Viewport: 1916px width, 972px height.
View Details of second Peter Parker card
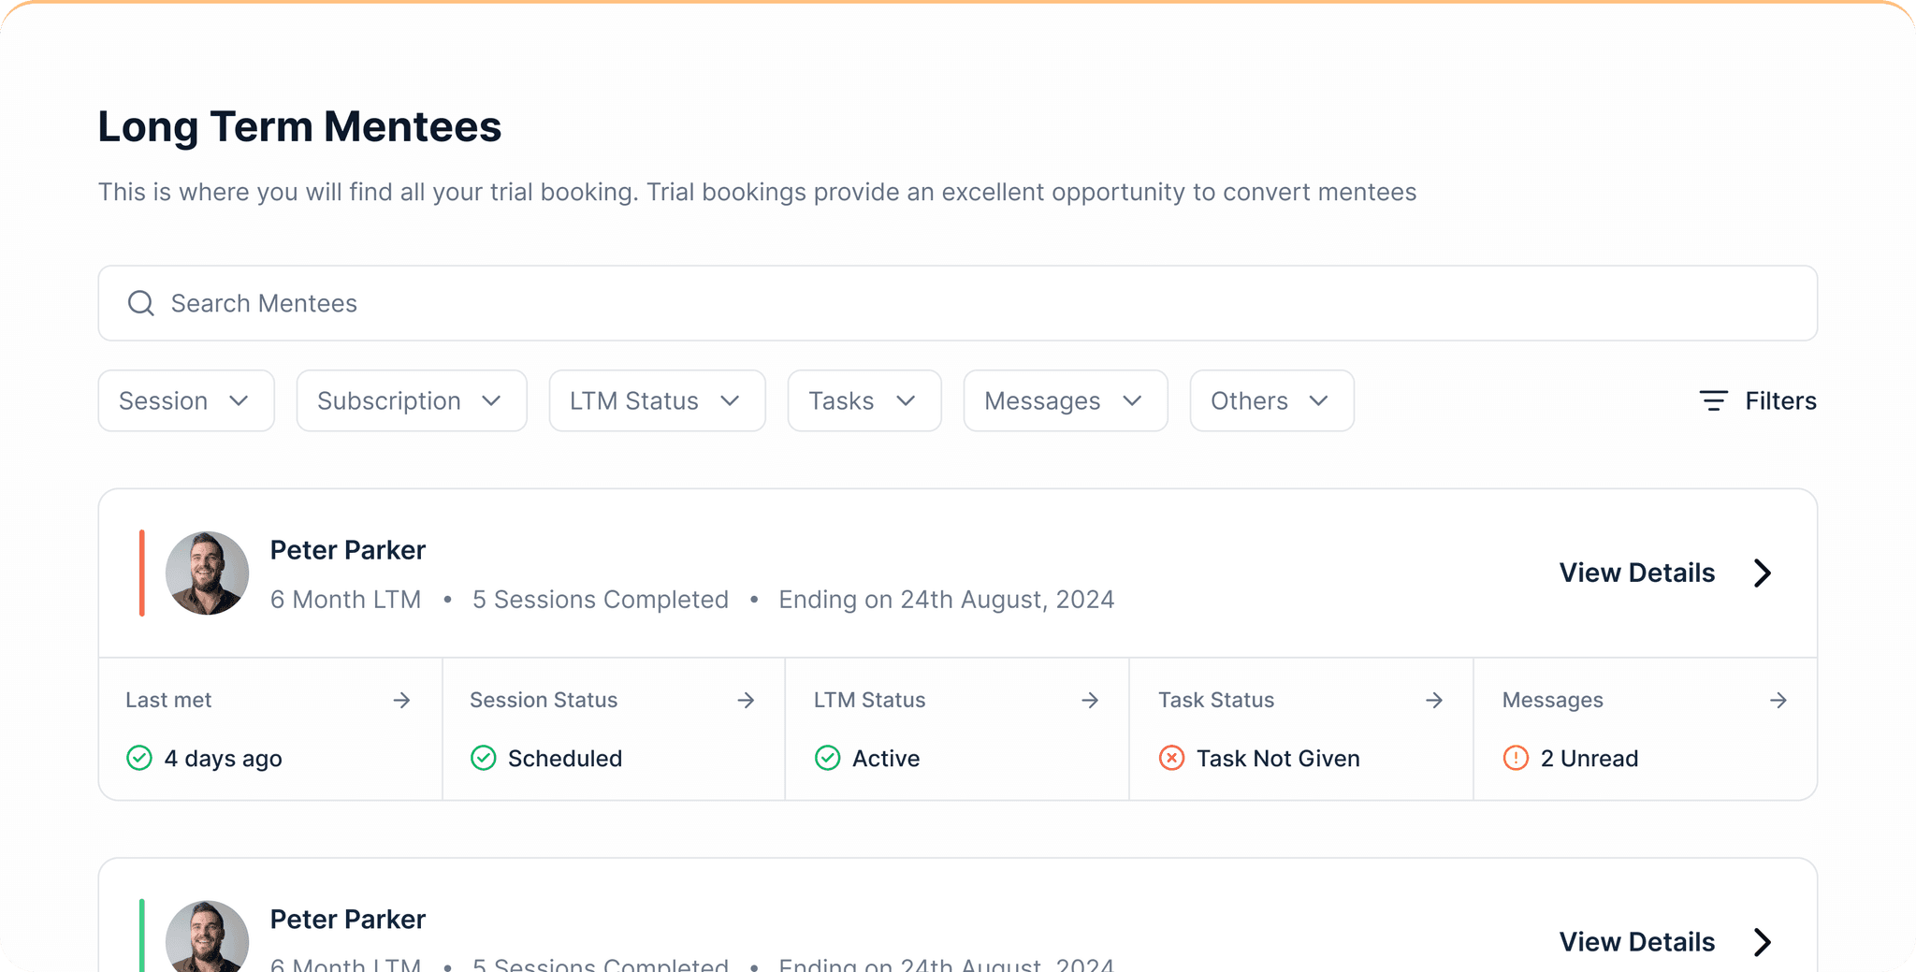pos(1664,941)
